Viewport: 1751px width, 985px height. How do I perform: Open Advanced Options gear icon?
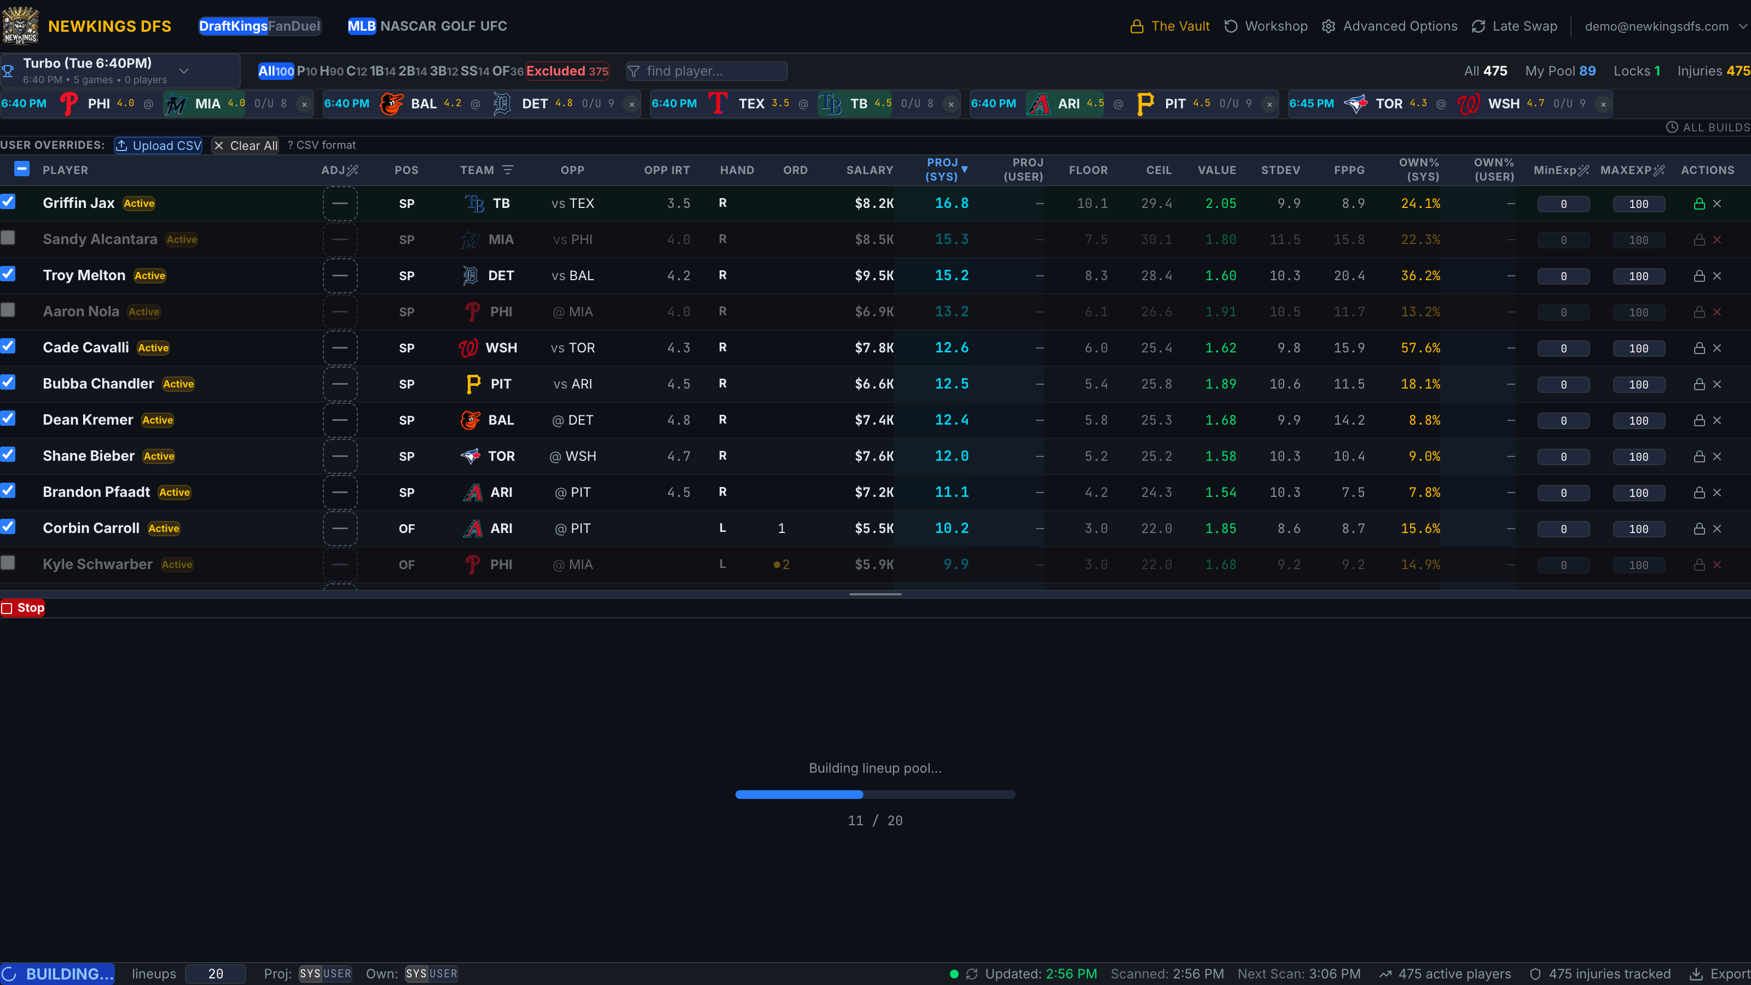tap(1328, 26)
